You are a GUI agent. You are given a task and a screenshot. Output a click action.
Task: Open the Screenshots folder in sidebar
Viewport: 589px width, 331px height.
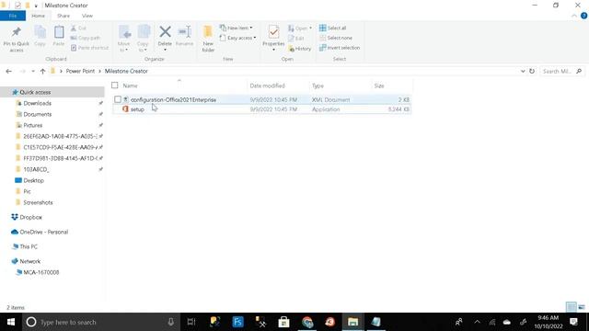(x=38, y=202)
